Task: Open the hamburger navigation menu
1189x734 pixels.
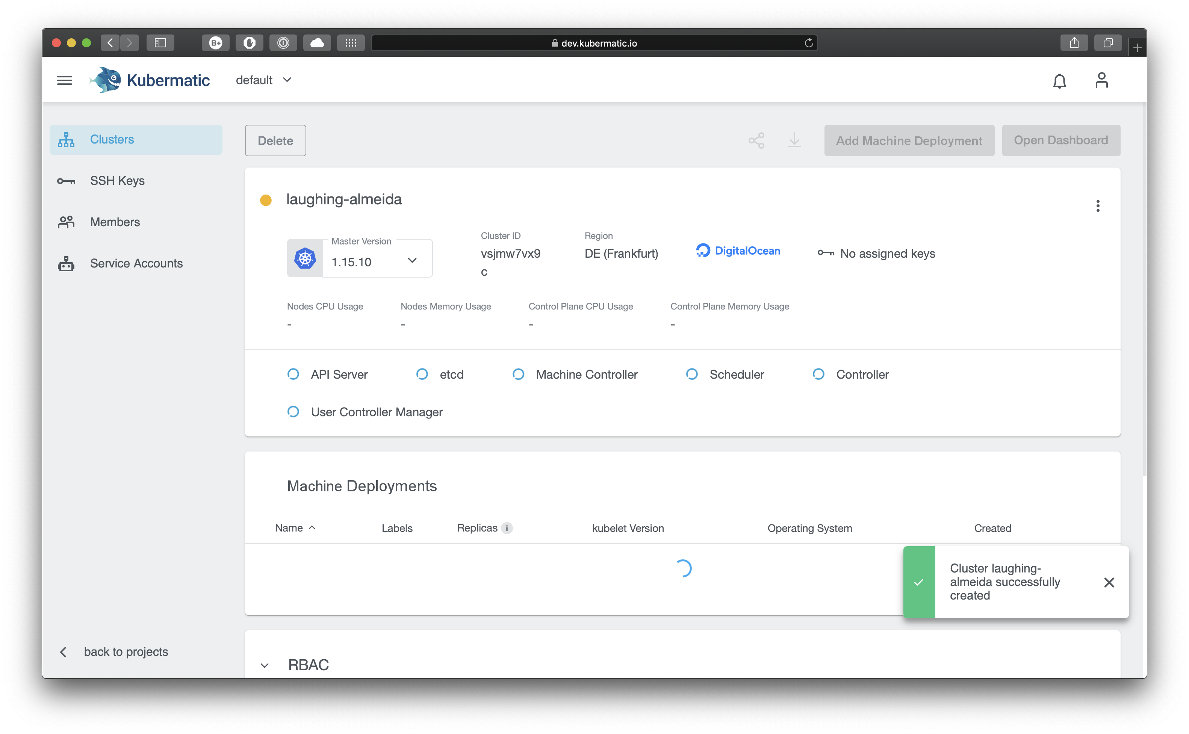Action: point(64,80)
